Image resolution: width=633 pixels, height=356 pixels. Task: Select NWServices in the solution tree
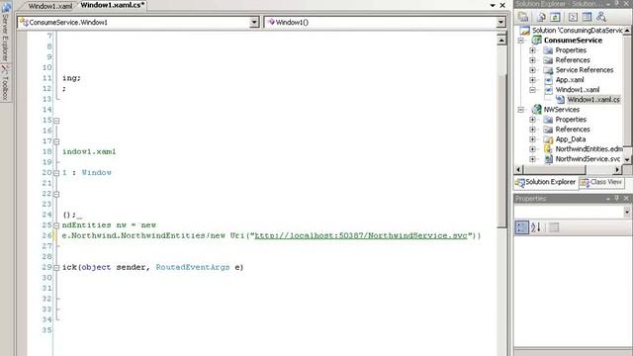point(561,110)
